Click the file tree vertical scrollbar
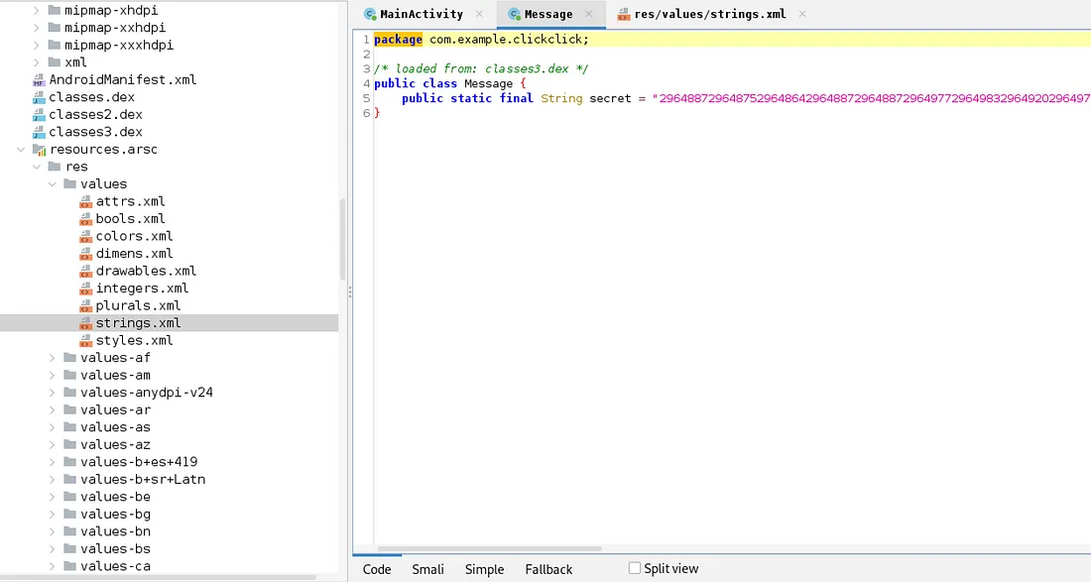Viewport: 1091px width, 582px height. coord(342,239)
